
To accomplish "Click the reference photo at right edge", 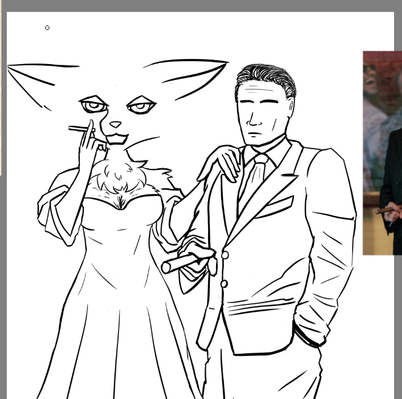I will (x=383, y=153).
